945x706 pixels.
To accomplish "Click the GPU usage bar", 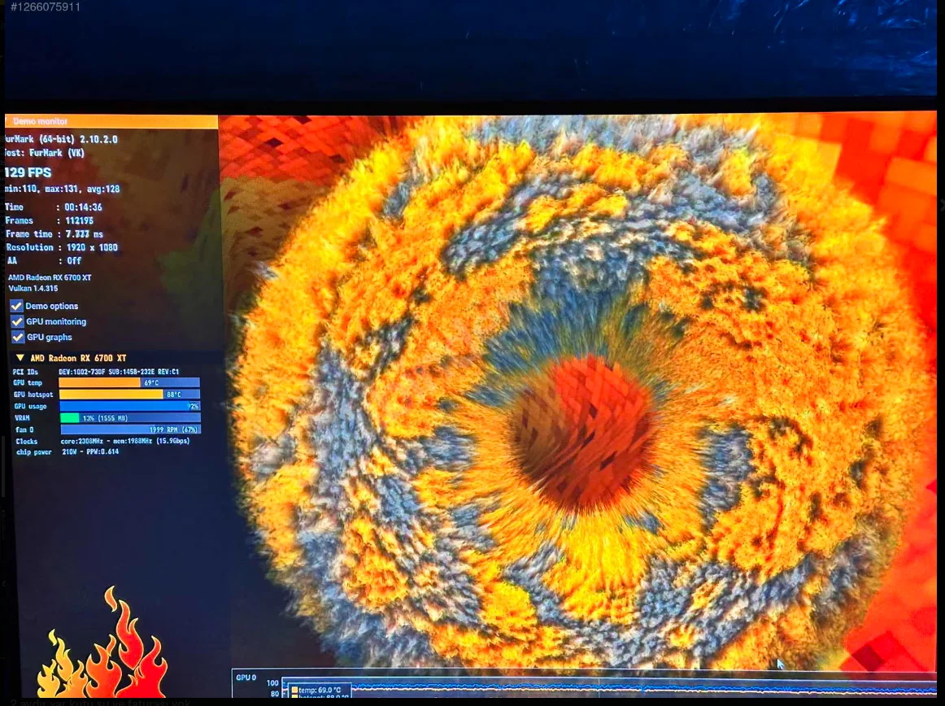I will pos(129,407).
